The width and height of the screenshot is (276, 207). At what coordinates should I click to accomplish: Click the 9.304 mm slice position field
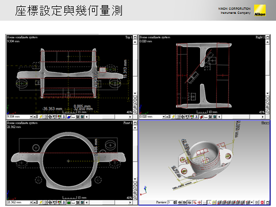click(x=18, y=117)
